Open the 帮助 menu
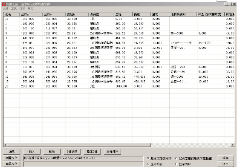This screenshot has width=237, height=167. pyautogui.click(x=30, y=8)
